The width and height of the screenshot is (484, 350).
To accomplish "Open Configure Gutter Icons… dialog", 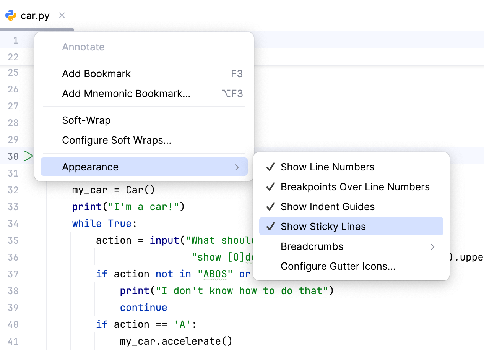I will pos(338,266).
